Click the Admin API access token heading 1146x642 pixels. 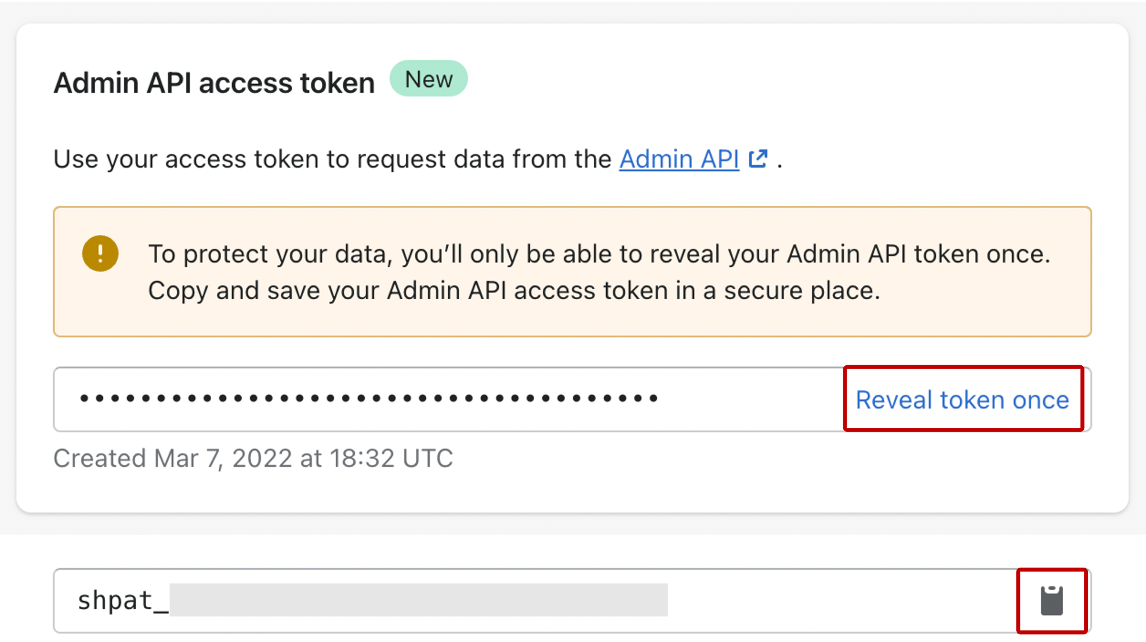click(214, 83)
